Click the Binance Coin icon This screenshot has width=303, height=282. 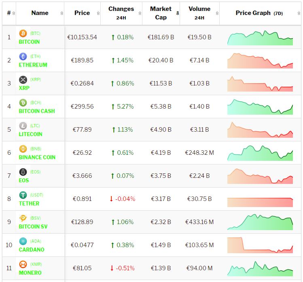(23, 149)
